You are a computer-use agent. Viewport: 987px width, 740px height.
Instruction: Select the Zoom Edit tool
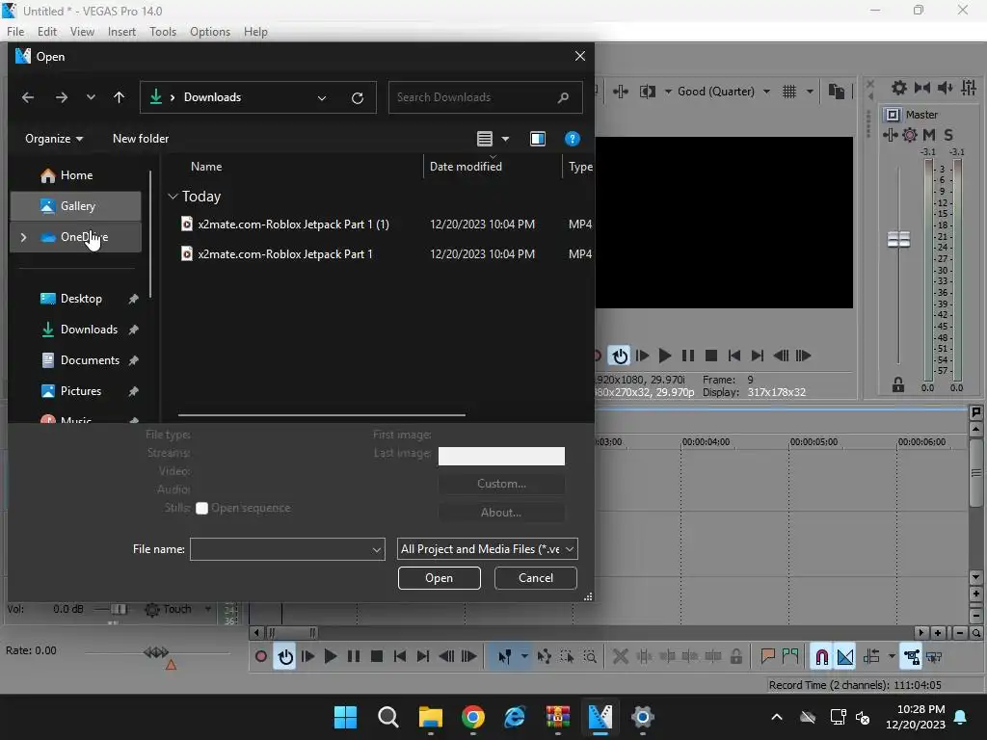pyautogui.click(x=591, y=657)
